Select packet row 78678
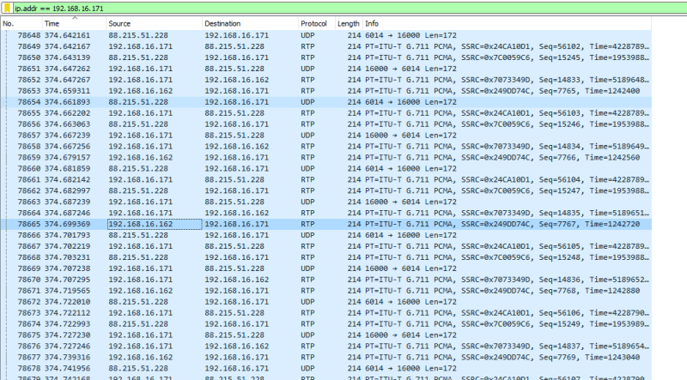Screen dimensions: 687x380 (x=326, y=368)
